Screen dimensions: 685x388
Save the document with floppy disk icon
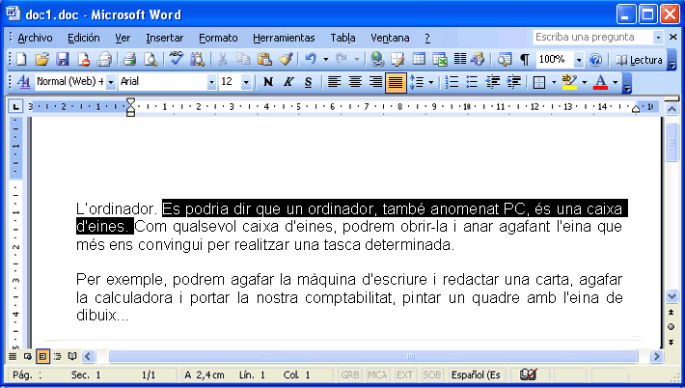point(63,60)
